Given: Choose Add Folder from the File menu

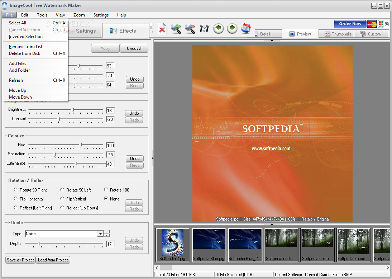Looking at the screenshot, I should tap(35, 70).
